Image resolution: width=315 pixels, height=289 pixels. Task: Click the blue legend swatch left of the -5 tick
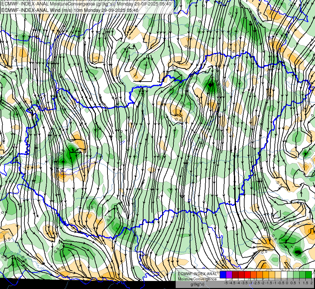[223, 275]
